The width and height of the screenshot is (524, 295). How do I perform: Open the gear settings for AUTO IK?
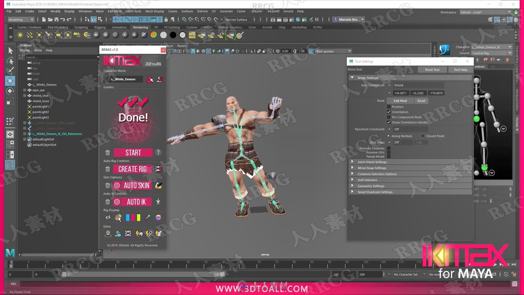(x=117, y=202)
